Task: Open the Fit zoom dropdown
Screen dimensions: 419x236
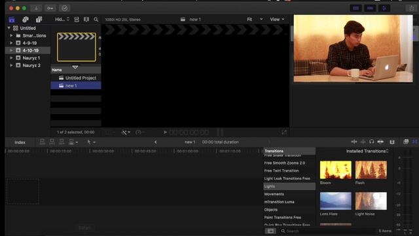Action: pos(255,19)
